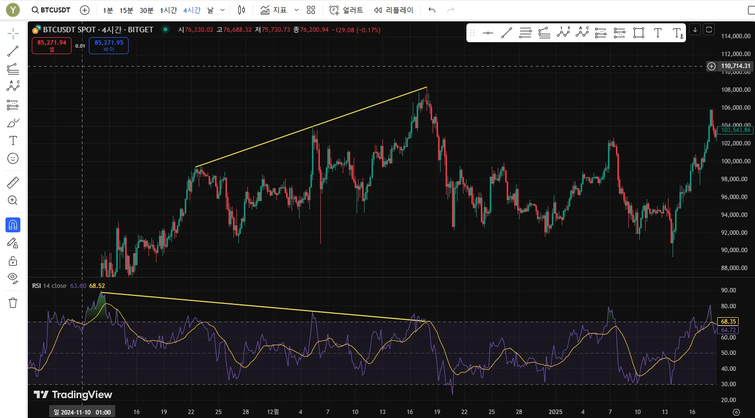Click the trash can remove drawings icon
The image size is (755, 418).
[x=13, y=303]
